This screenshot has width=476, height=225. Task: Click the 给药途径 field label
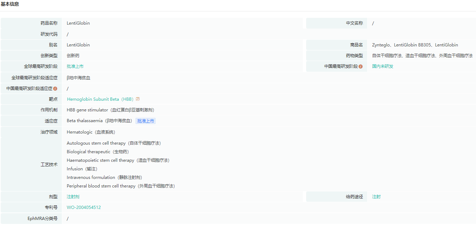(354, 197)
